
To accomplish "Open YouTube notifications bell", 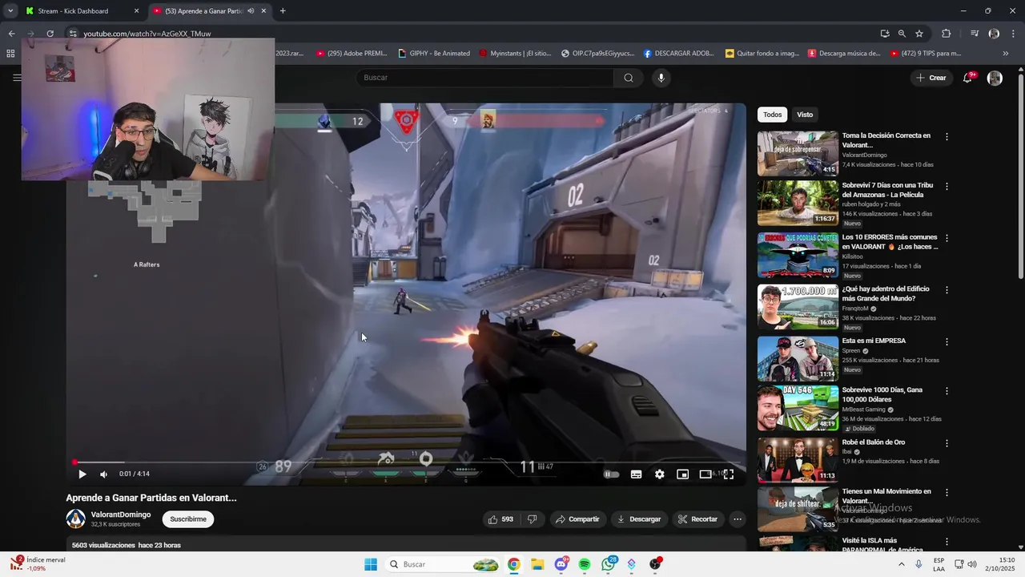I will [967, 78].
